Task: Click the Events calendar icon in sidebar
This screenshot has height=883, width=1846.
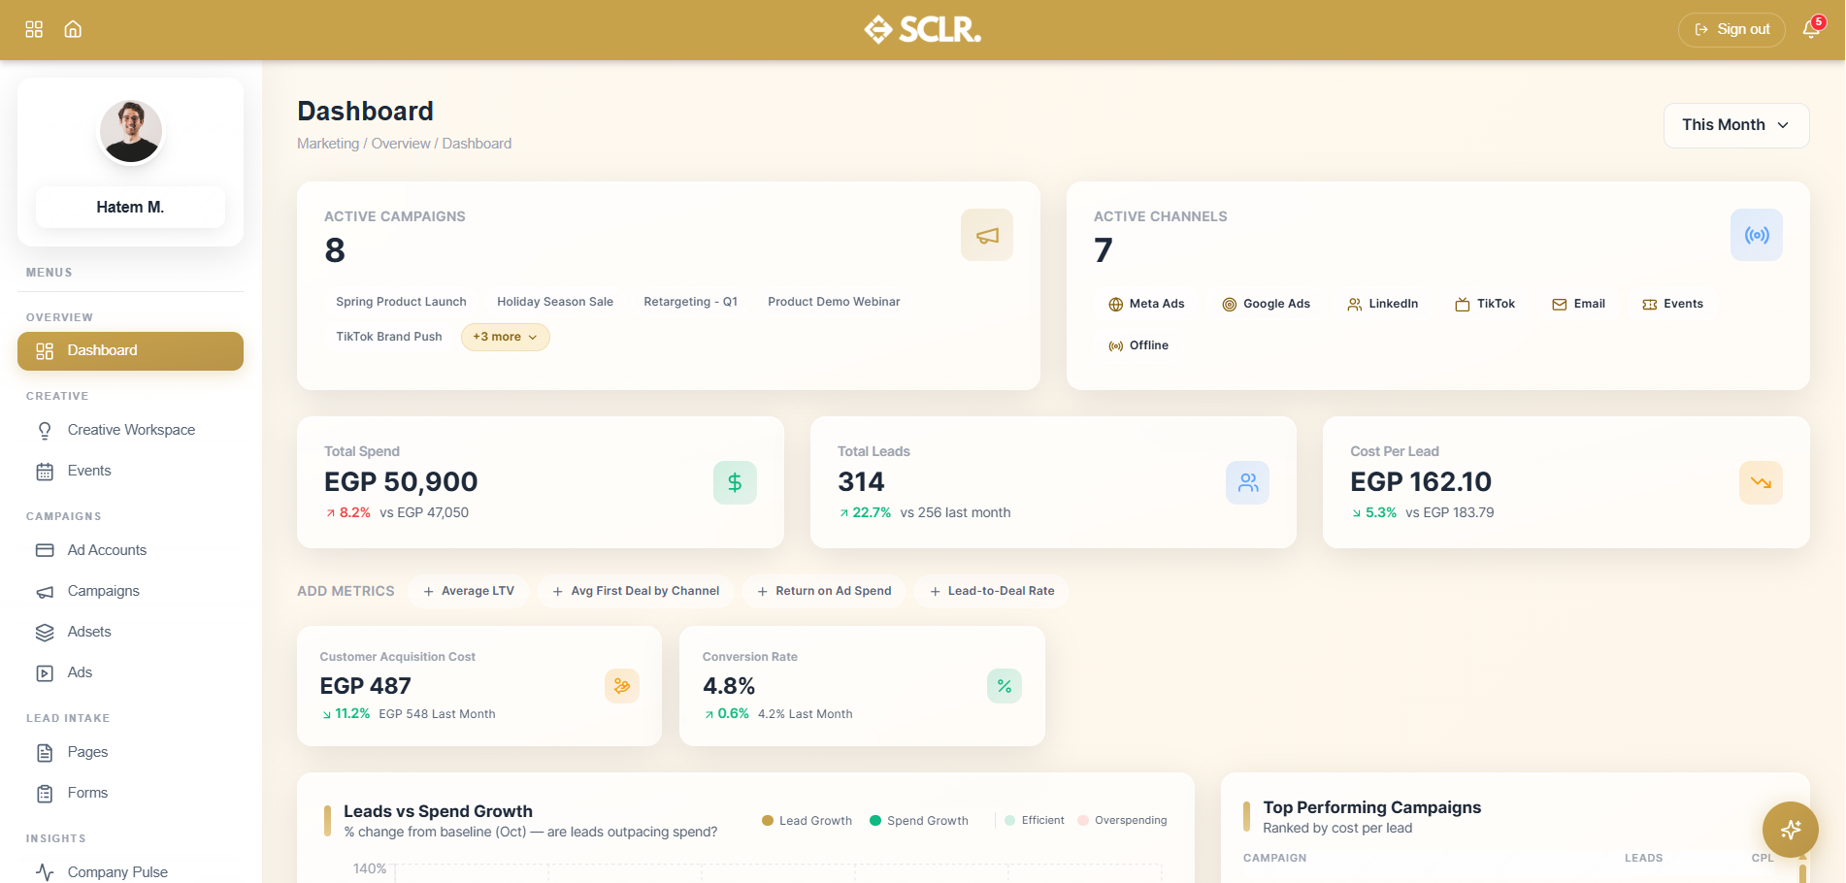Action: [x=45, y=472]
